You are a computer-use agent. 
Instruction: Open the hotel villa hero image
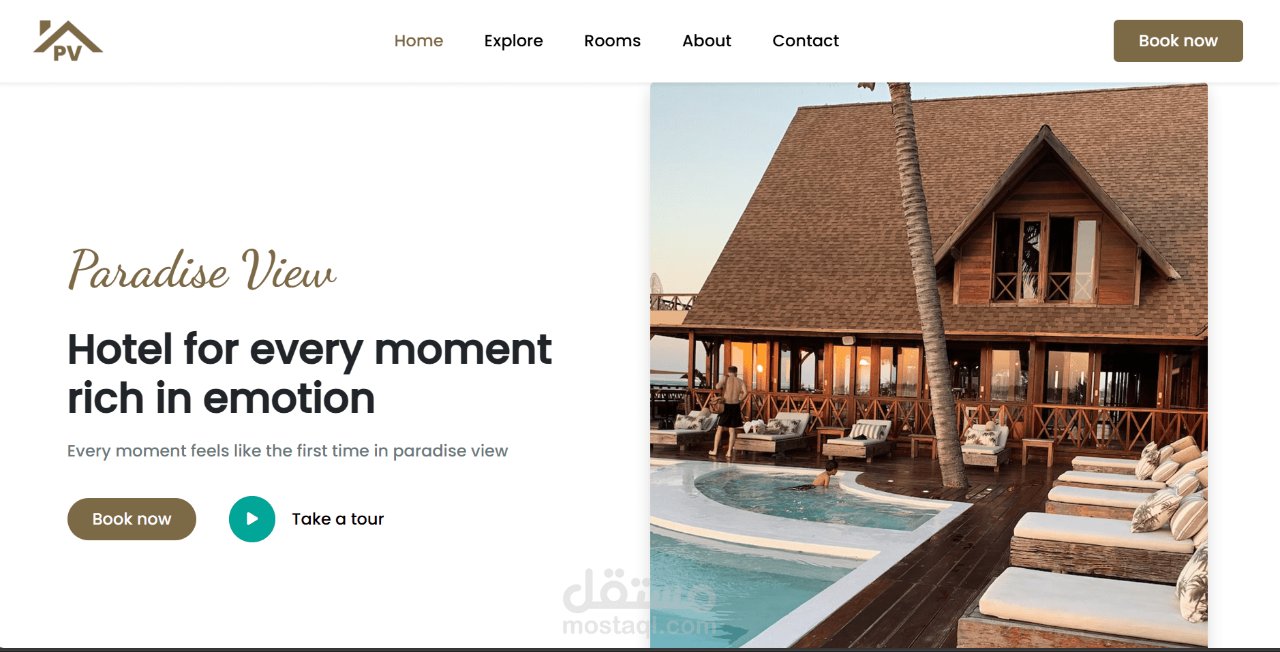point(929,365)
